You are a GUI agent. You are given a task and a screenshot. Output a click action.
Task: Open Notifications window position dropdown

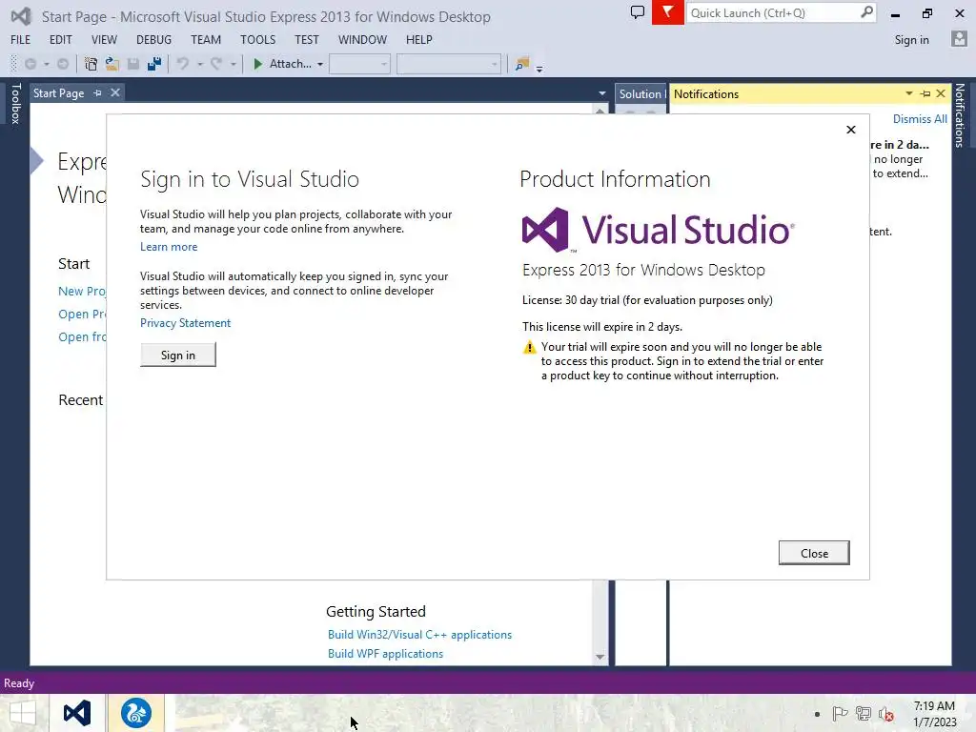click(908, 93)
